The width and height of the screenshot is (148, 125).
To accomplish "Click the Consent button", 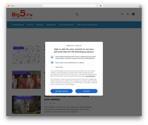I will [x=86, y=91].
